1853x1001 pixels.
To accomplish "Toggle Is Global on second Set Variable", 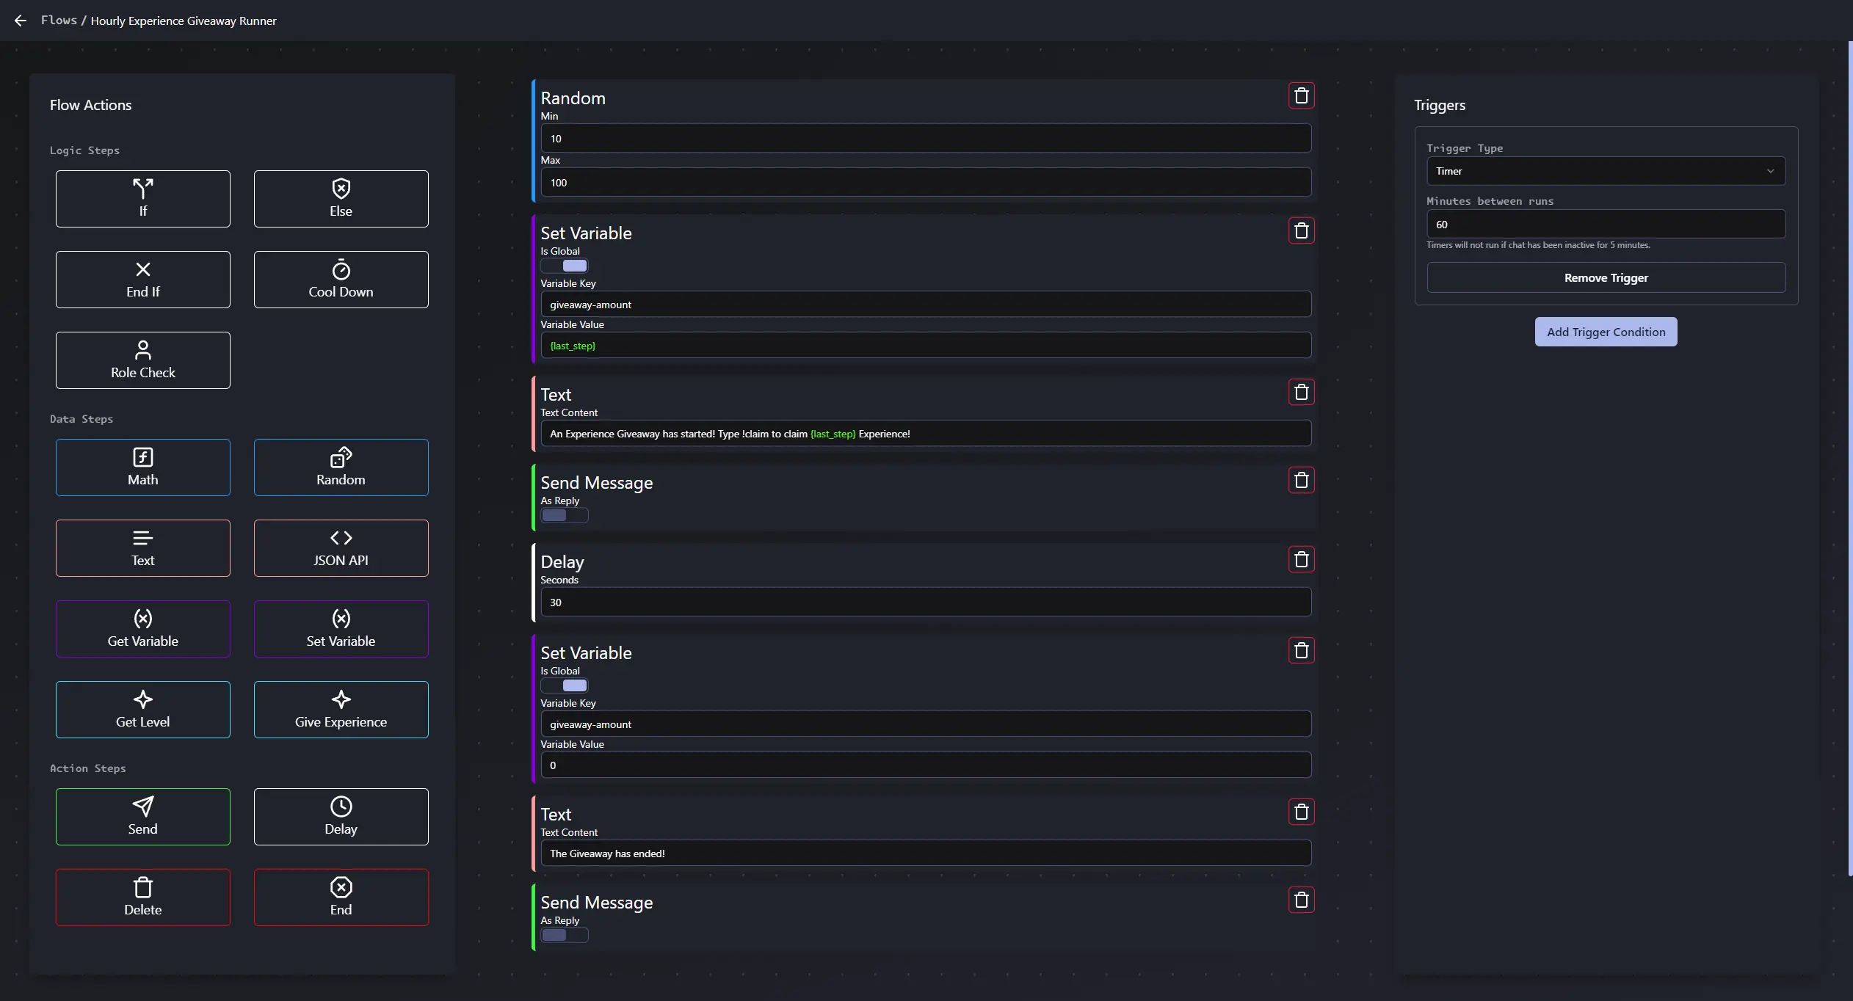I will 565,685.
